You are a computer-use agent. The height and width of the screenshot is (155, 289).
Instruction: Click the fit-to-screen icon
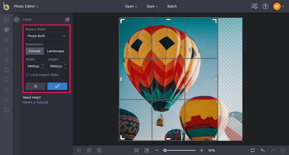click(x=137, y=150)
